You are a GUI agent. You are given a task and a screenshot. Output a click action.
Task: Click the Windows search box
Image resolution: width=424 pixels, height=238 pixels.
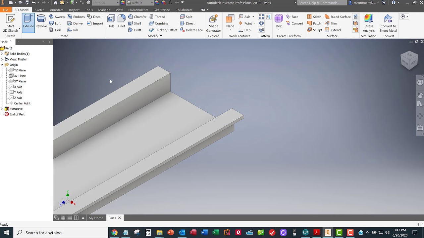pyautogui.click(x=61, y=233)
